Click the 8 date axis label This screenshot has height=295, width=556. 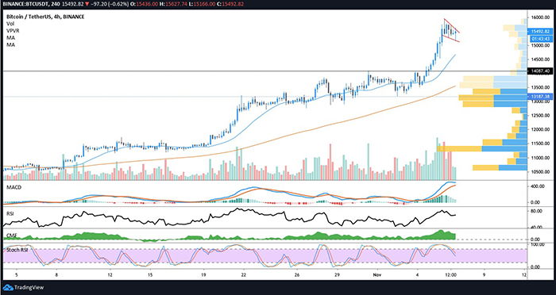[x=56, y=274]
